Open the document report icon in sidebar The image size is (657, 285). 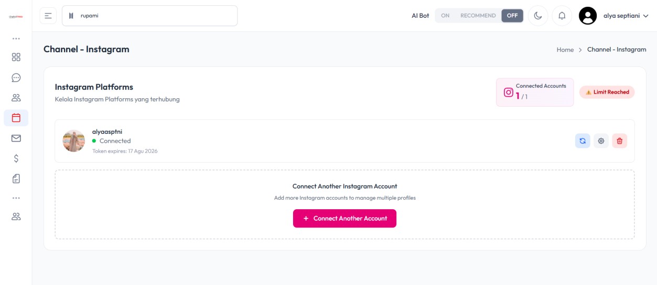click(x=16, y=178)
